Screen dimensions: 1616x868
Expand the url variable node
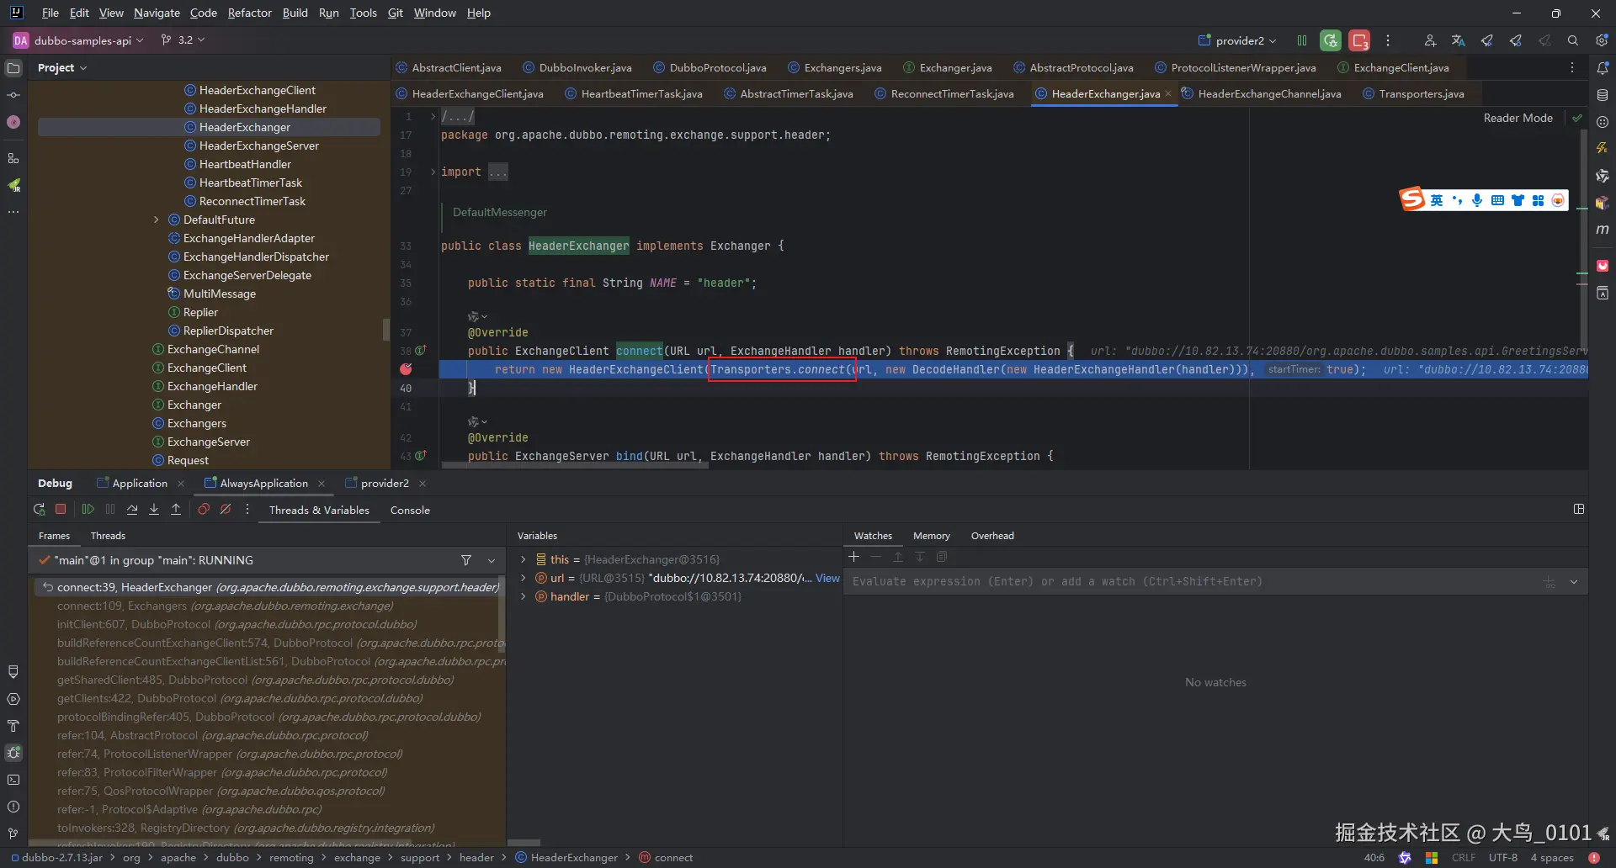point(524,578)
